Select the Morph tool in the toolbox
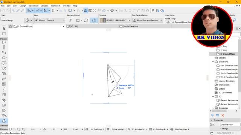Image resolution: width=241 pixels, height=135 pixels. tap(4, 121)
